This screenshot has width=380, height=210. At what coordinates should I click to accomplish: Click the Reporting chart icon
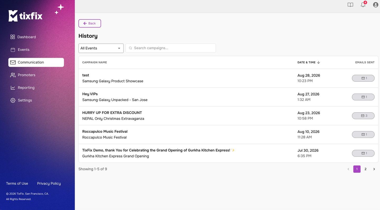pos(13,88)
